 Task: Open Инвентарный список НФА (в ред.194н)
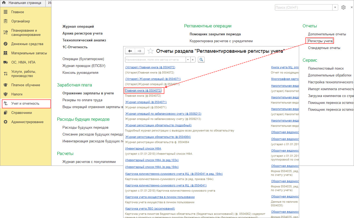[x=152, y=167]
